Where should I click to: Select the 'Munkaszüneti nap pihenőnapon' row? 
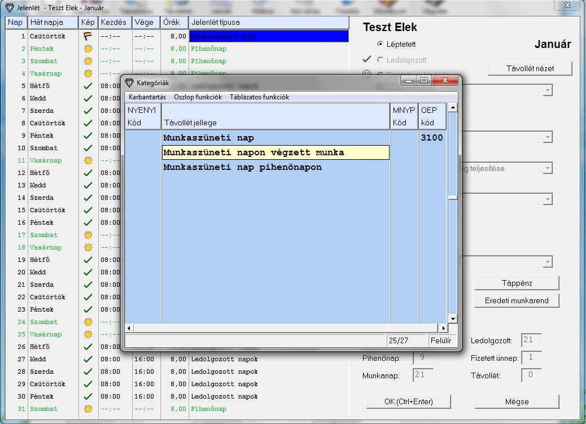point(242,168)
